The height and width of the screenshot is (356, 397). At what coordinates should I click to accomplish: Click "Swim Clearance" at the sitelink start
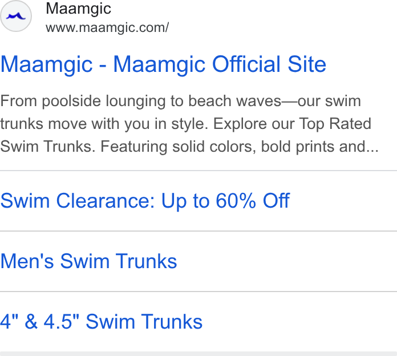click(x=77, y=201)
